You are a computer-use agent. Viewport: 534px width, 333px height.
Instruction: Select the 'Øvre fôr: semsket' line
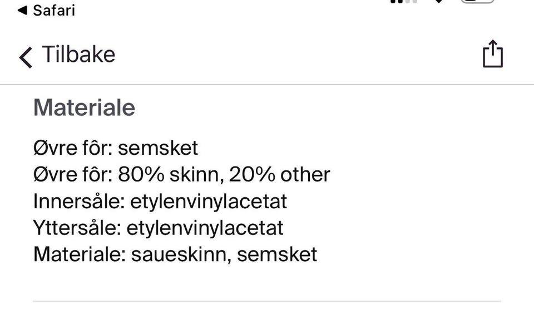point(115,147)
